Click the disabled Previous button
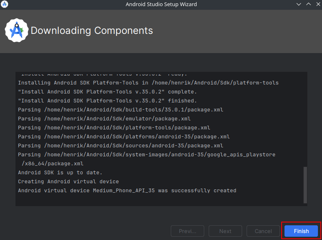Image resolution: width=322 pixels, height=240 pixels. tap(187, 231)
